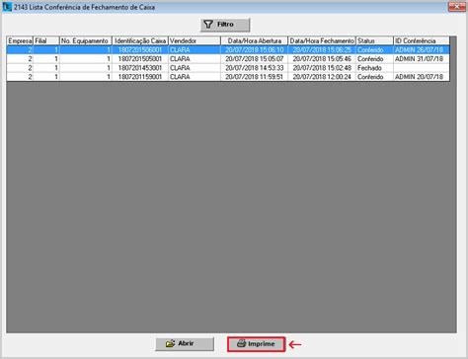This screenshot has width=468, height=359.
Task: Select caixa 1807201159001 cell
Action: (x=140, y=77)
